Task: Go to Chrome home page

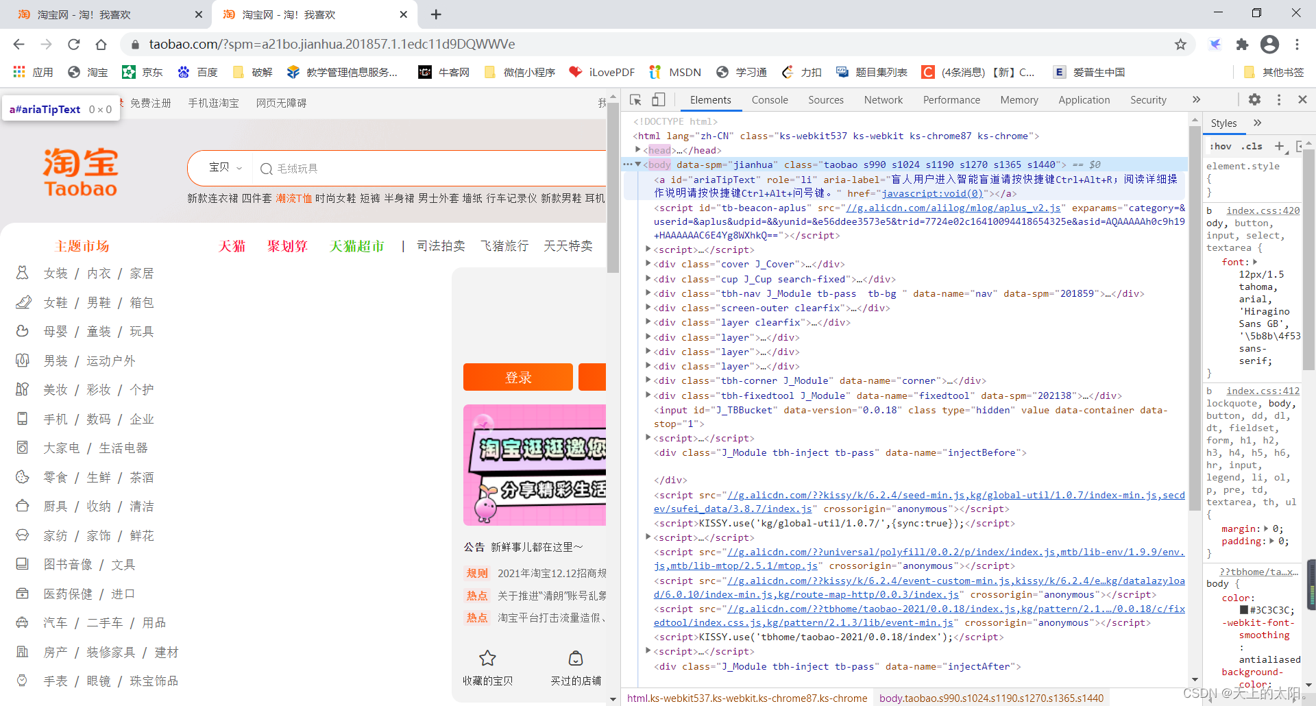Action: pyautogui.click(x=101, y=44)
